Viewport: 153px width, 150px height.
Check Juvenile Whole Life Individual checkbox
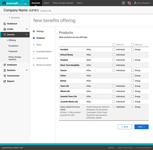[114, 102]
